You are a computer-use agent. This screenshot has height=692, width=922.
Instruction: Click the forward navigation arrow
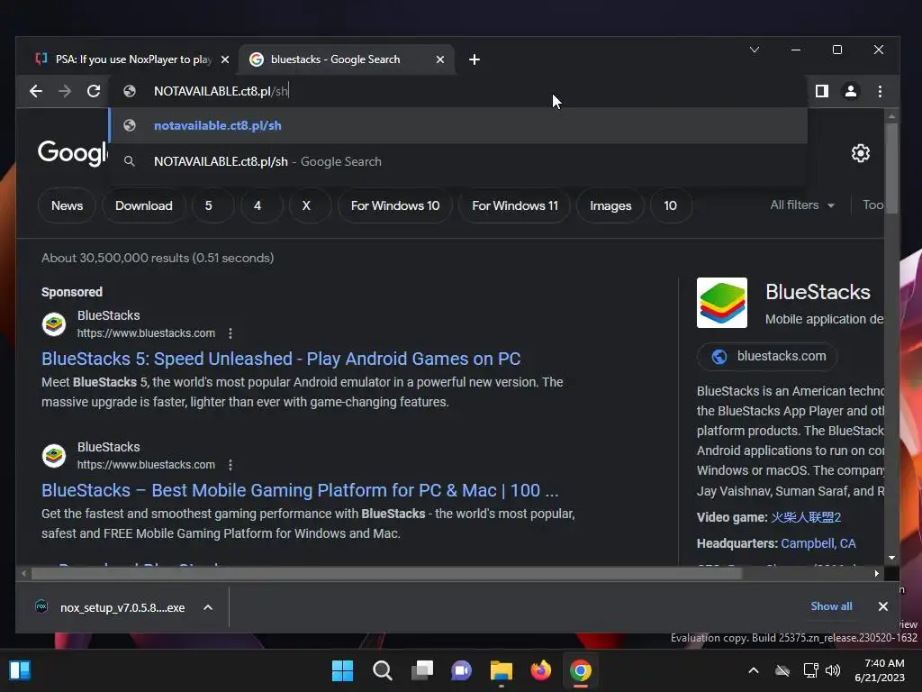click(65, 91)
